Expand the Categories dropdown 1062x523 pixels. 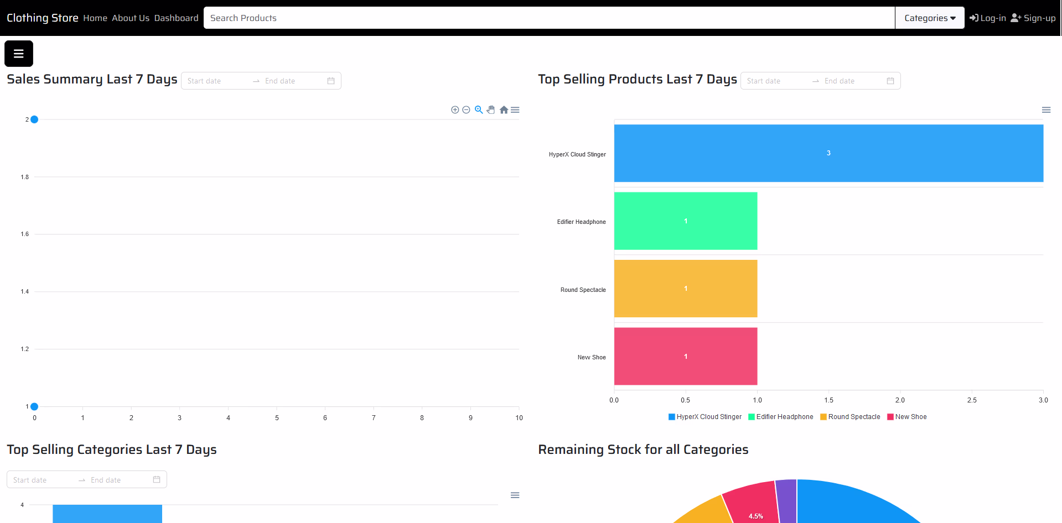point(930,18)
